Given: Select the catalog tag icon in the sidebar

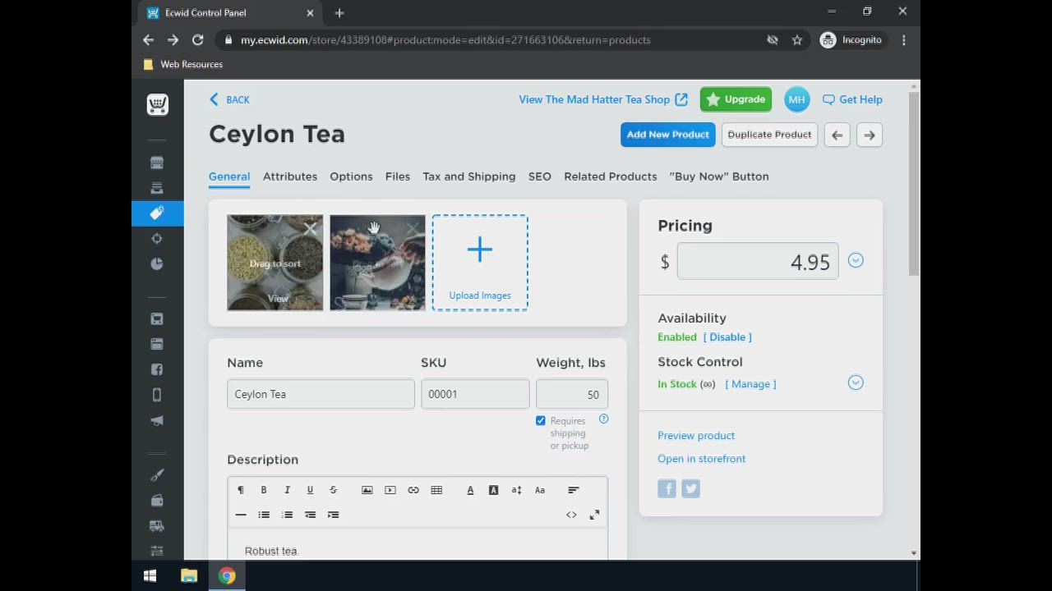Looking at the screenshot, I should coord(157,213).
